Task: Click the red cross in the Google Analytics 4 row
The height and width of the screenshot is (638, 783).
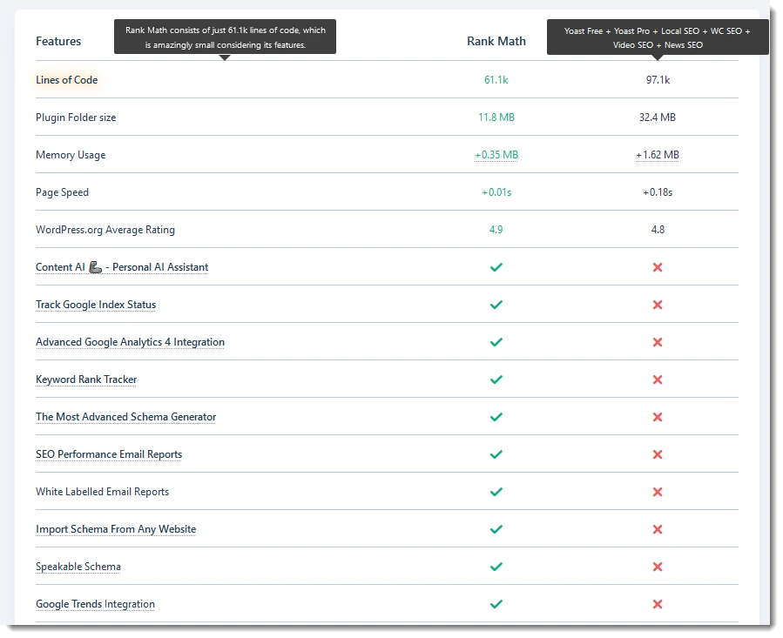Action: (x=658, y=342)
